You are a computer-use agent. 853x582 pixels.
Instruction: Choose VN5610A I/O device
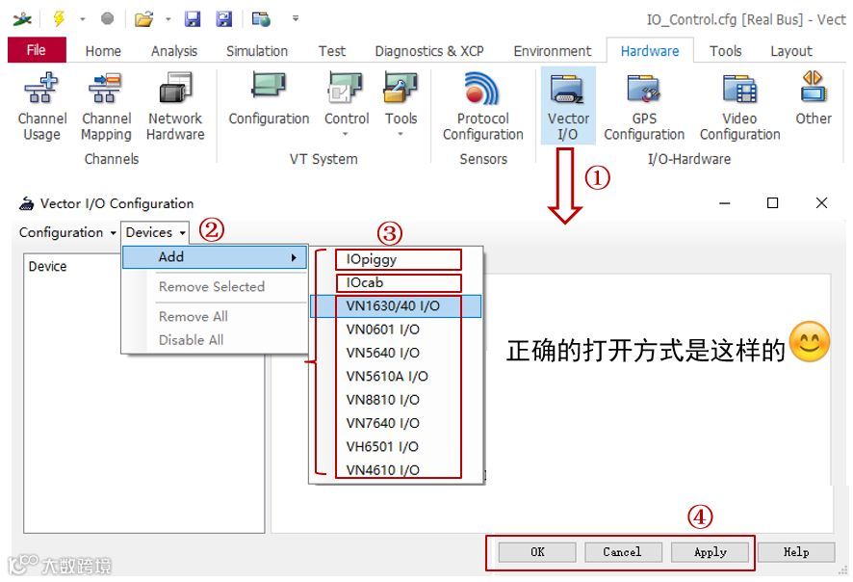tap(396, 376)
